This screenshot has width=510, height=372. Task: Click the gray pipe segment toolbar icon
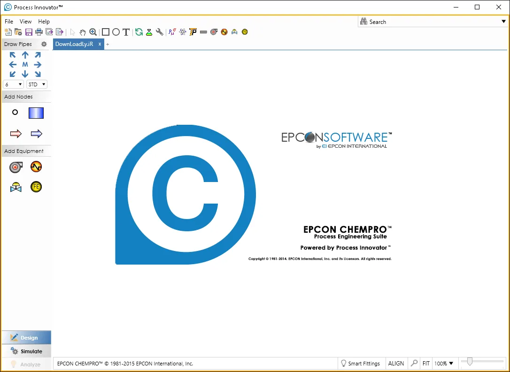[x=203, y=32]
